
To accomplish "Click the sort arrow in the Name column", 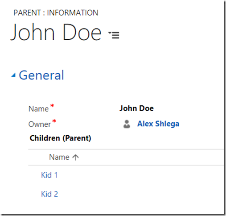I will click(x=75, y=157).
